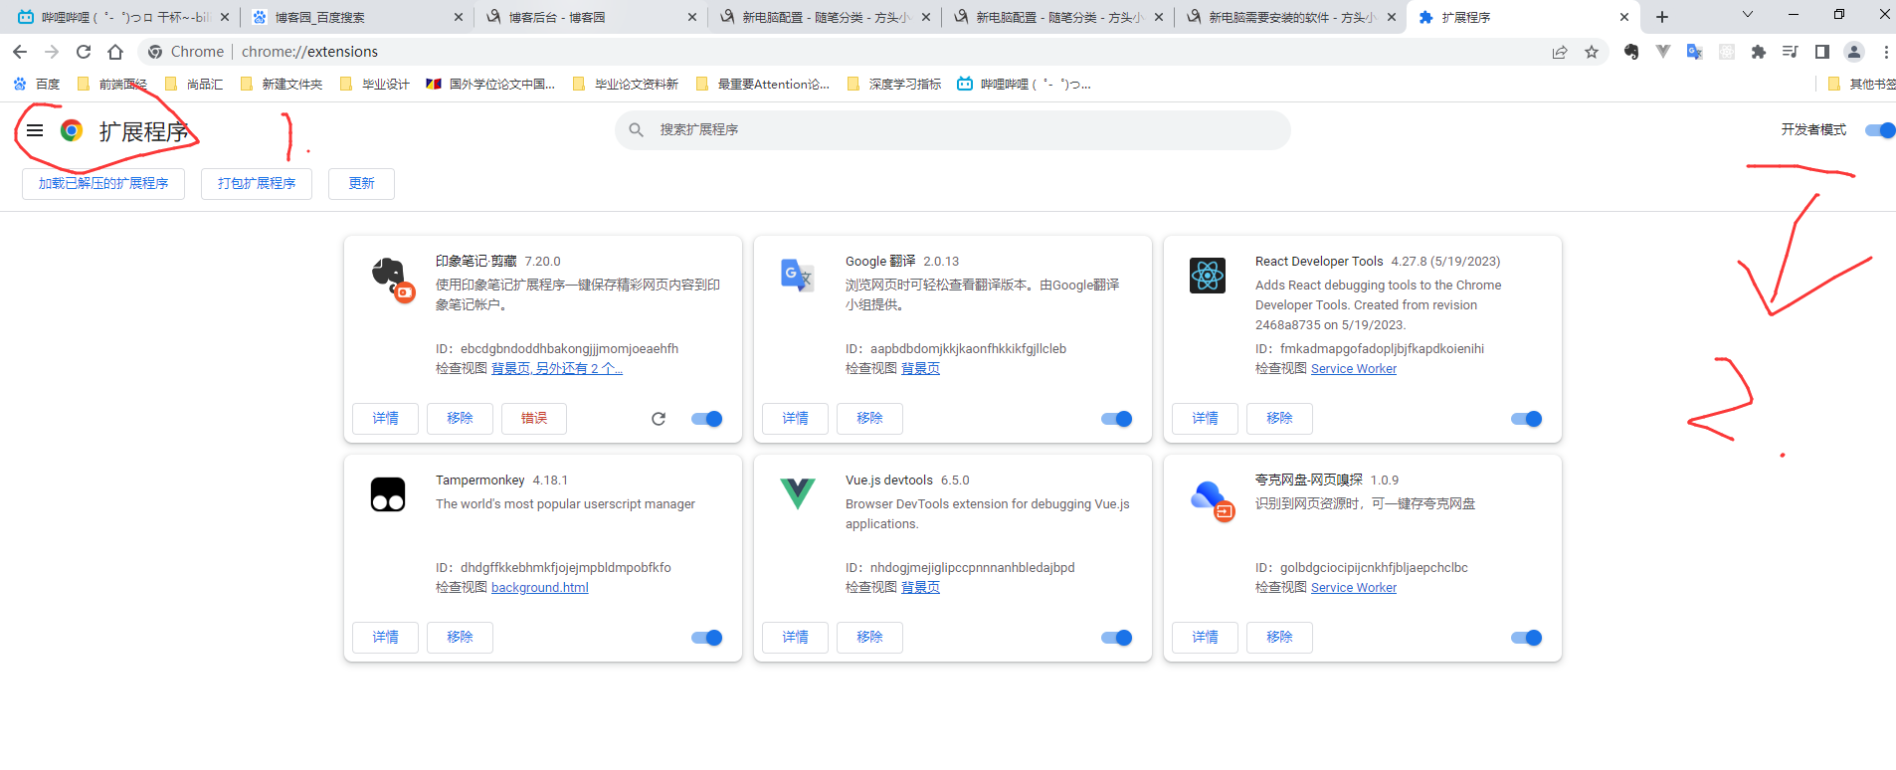Open the extensions hamburger main menu
Image resolution: width=1896 pixels, height=770 pixels.
35,130
